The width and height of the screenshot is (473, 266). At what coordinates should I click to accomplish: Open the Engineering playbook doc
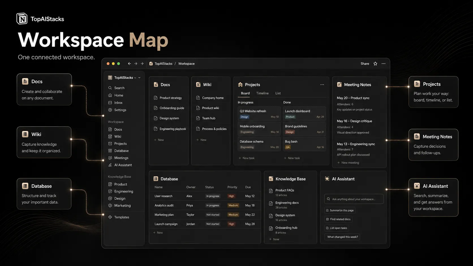click(170, 129)
